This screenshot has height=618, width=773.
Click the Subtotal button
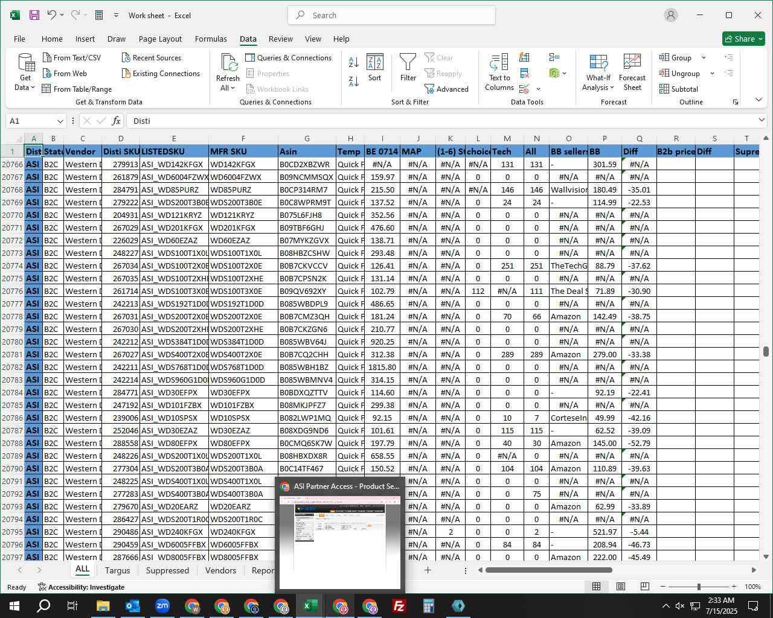click(679, 89)
